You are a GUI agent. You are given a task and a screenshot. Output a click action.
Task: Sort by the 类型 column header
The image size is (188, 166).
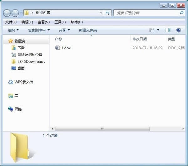pyautogui.click(x=171, y=39)
